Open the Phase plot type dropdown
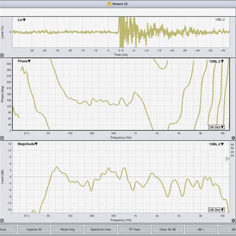Viewport: 236px width, 236px height. click(24, 61)
